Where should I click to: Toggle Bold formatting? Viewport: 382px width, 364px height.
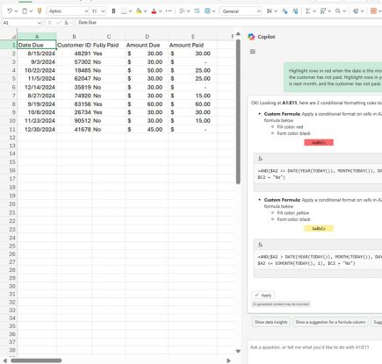pos(113,11)
